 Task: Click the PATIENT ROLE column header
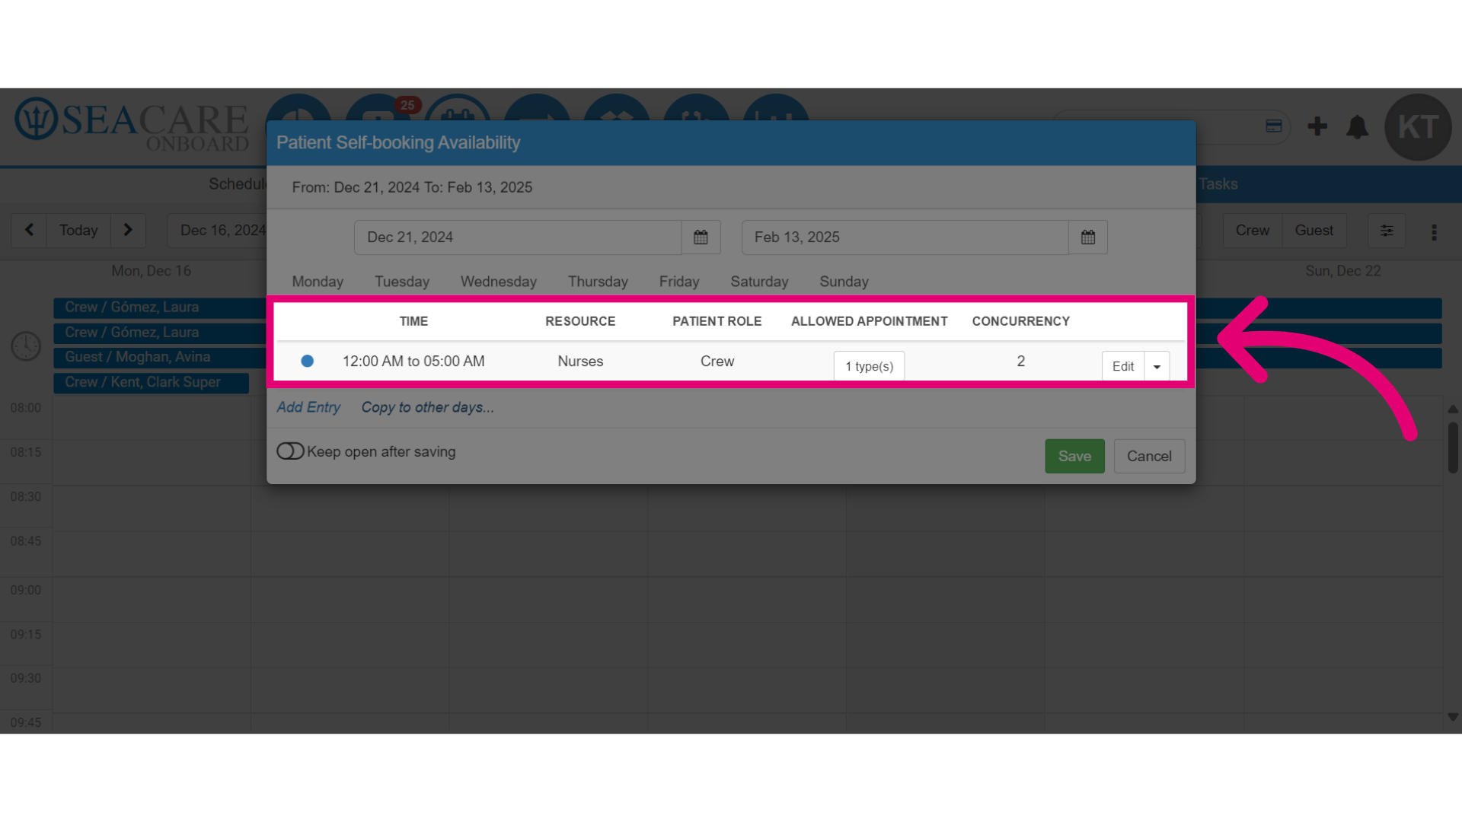(717, 321)
